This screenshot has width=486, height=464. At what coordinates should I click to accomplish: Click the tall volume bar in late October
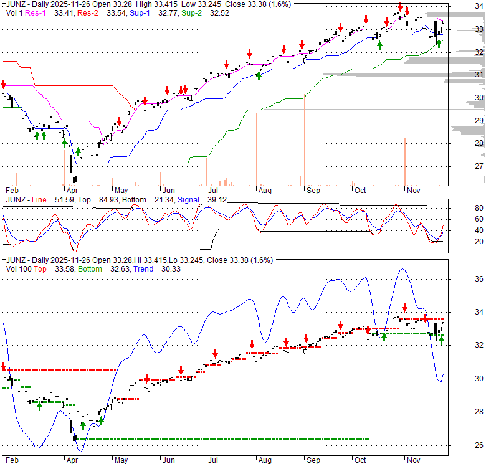click(x=405, y=161)
